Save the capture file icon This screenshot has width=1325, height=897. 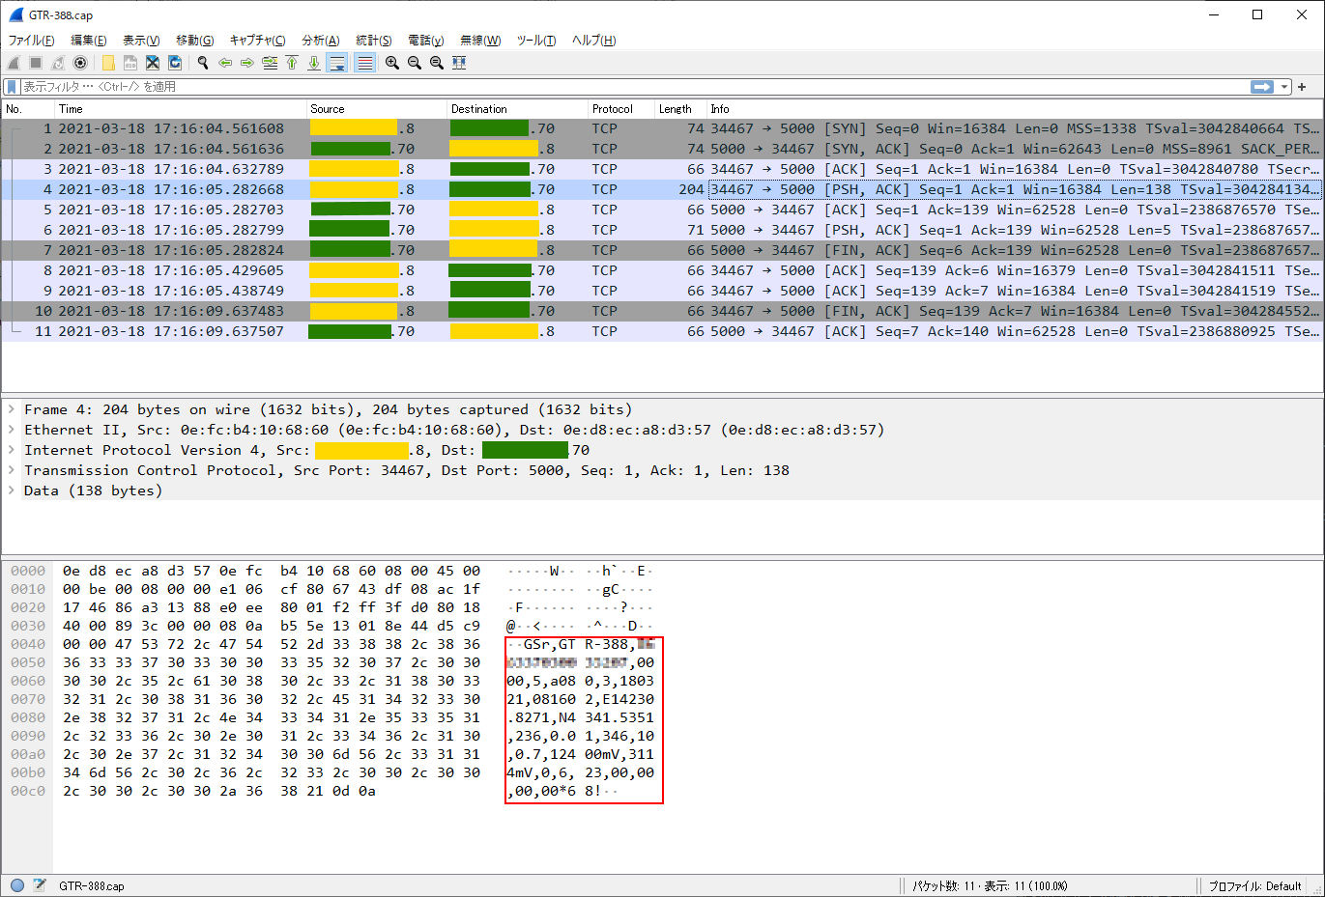[x=130, y=63]
